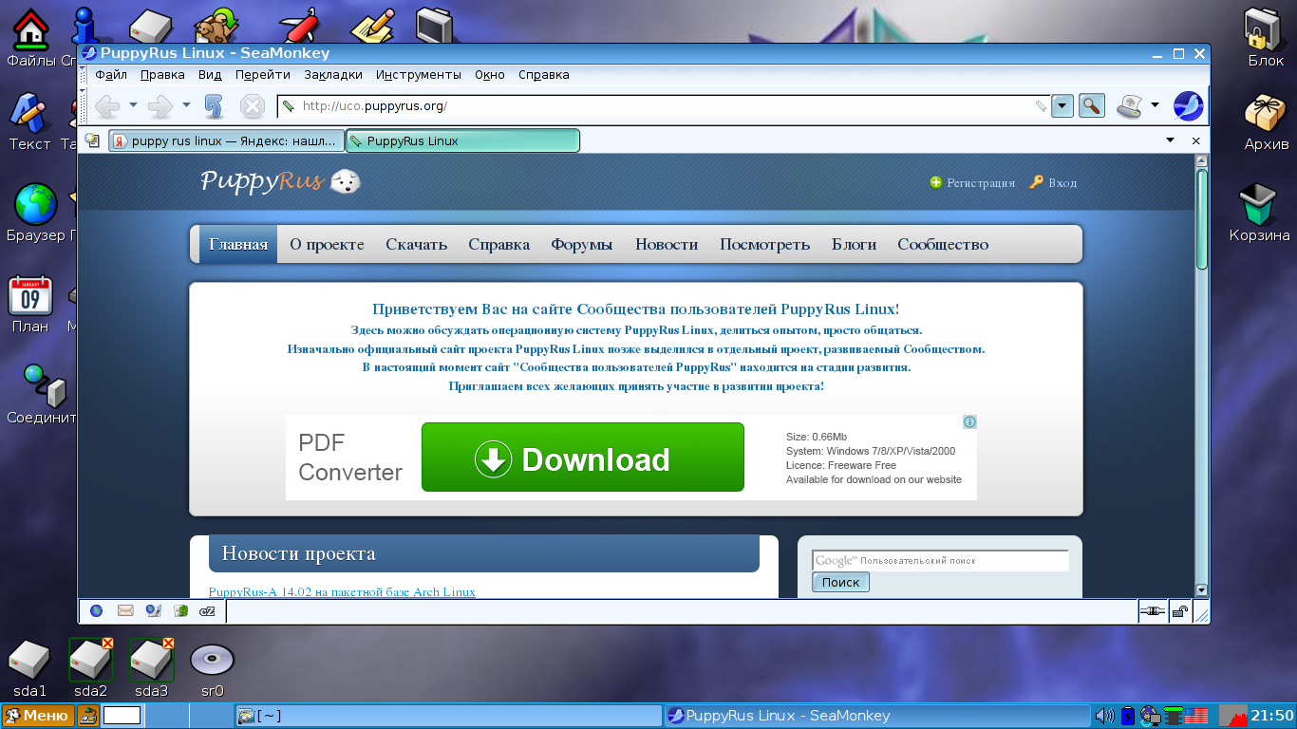Viewport: 1297px width, 729px height.
Task: Open the Браузер globe desktop icon
Action: (x=36, y=203)
